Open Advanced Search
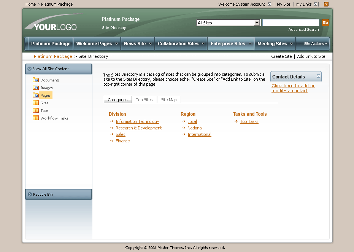 click(303, 29)
